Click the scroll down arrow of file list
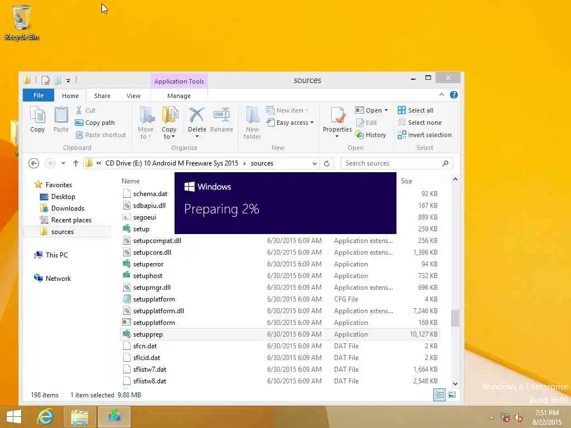The image size is (571, 428). click(455, 383)
